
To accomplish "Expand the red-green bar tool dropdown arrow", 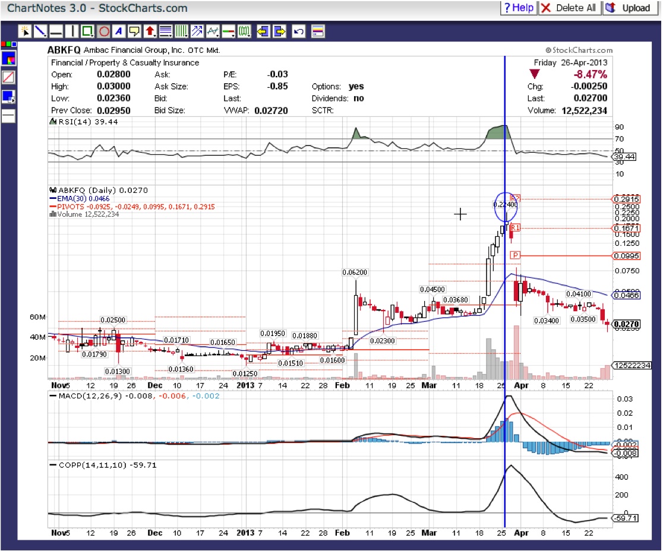I will tap(234, 35).
